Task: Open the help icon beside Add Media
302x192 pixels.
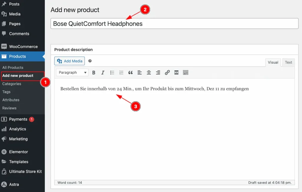Action: pyautogui.click(x=90, y=61)
